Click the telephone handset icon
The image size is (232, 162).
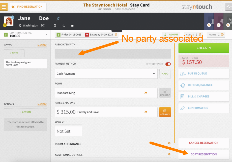point(64,26)
